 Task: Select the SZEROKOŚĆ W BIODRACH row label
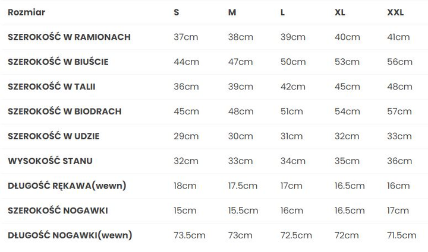(65, 111)
